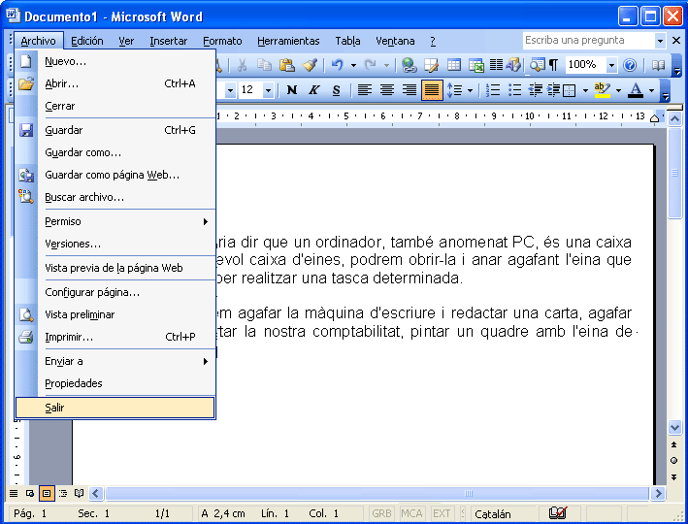The image size is (688, 524).
Task: Choose Salir to exit Word
Action: coord(55,408)
